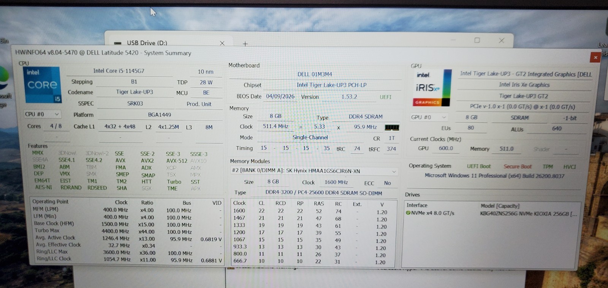Open the CPU #0 selector dropdown

pyautogui.click(x=42, y=114)
